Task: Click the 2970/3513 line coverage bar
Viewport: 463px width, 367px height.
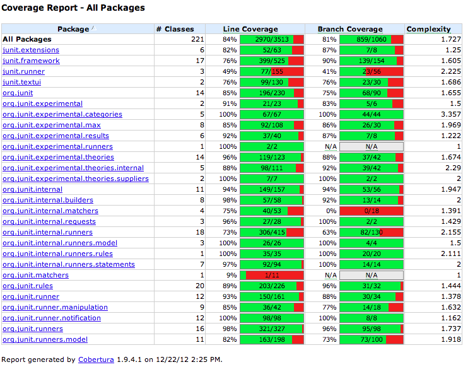Action: 272,39
